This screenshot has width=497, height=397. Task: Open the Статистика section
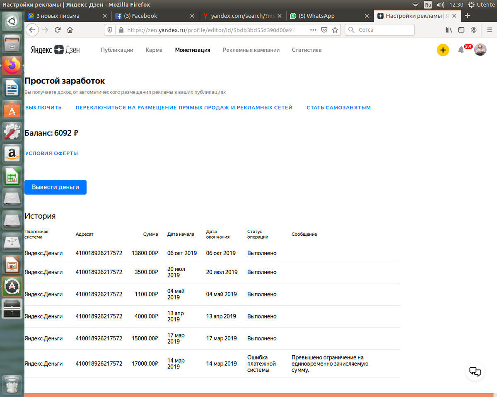(x=306, y=50)
